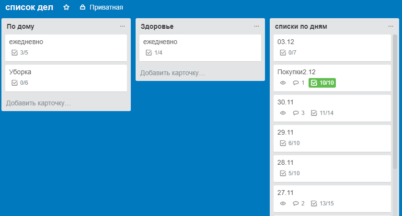The width and height of the screenshot is (402, 216).
Task: Click the checklist icon on 03.12 card
Action: point(283,53)
